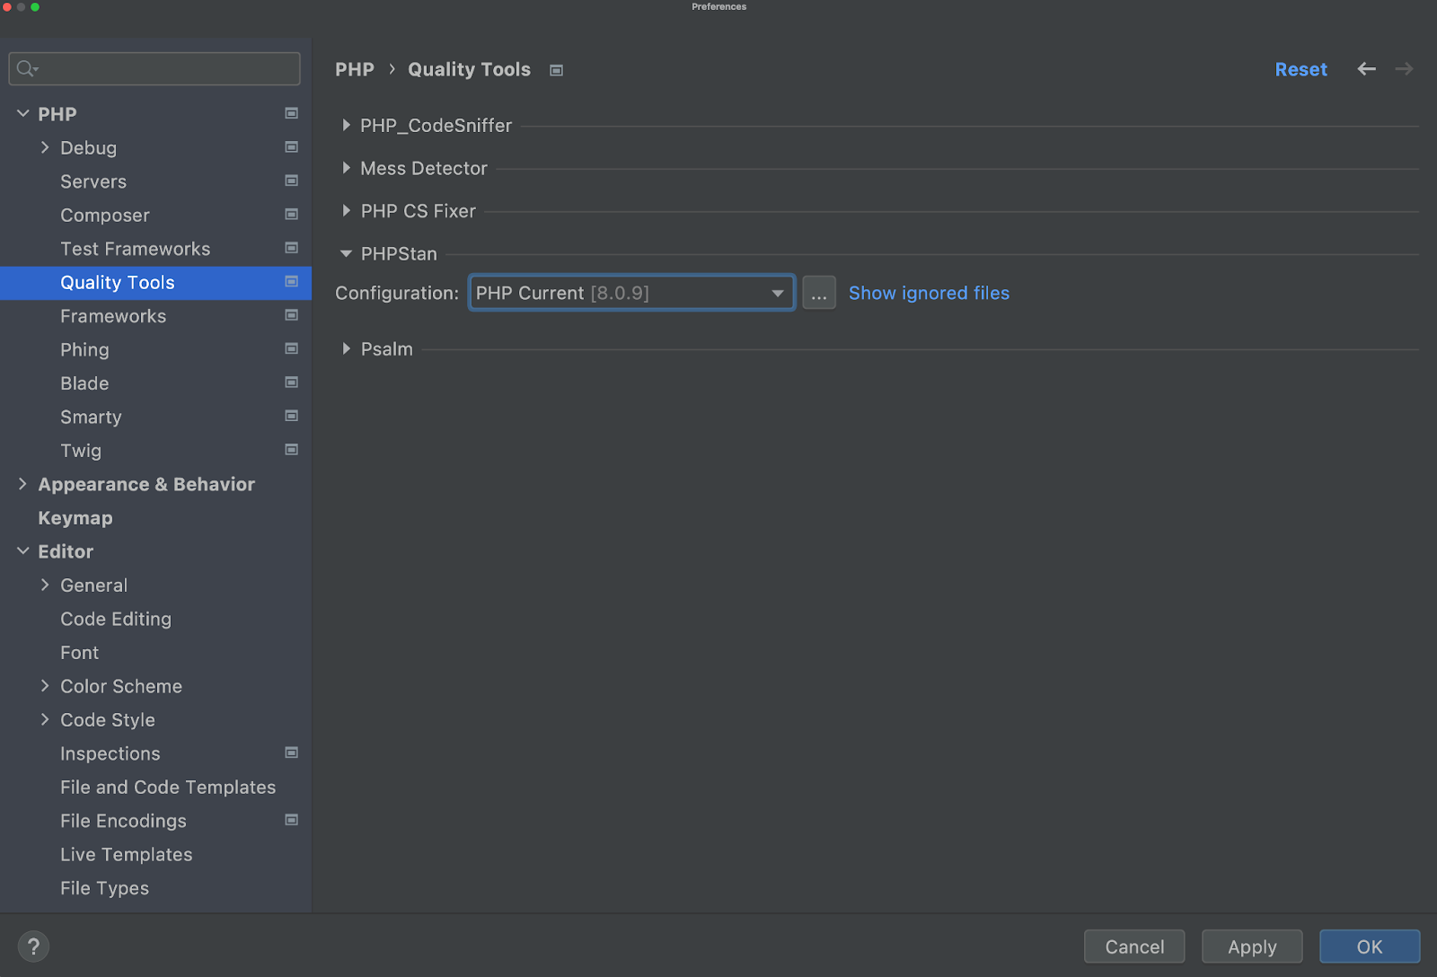Viewport: 1437px width, 977px height.
Task: Open File Types settings
Action: (105, 888)
